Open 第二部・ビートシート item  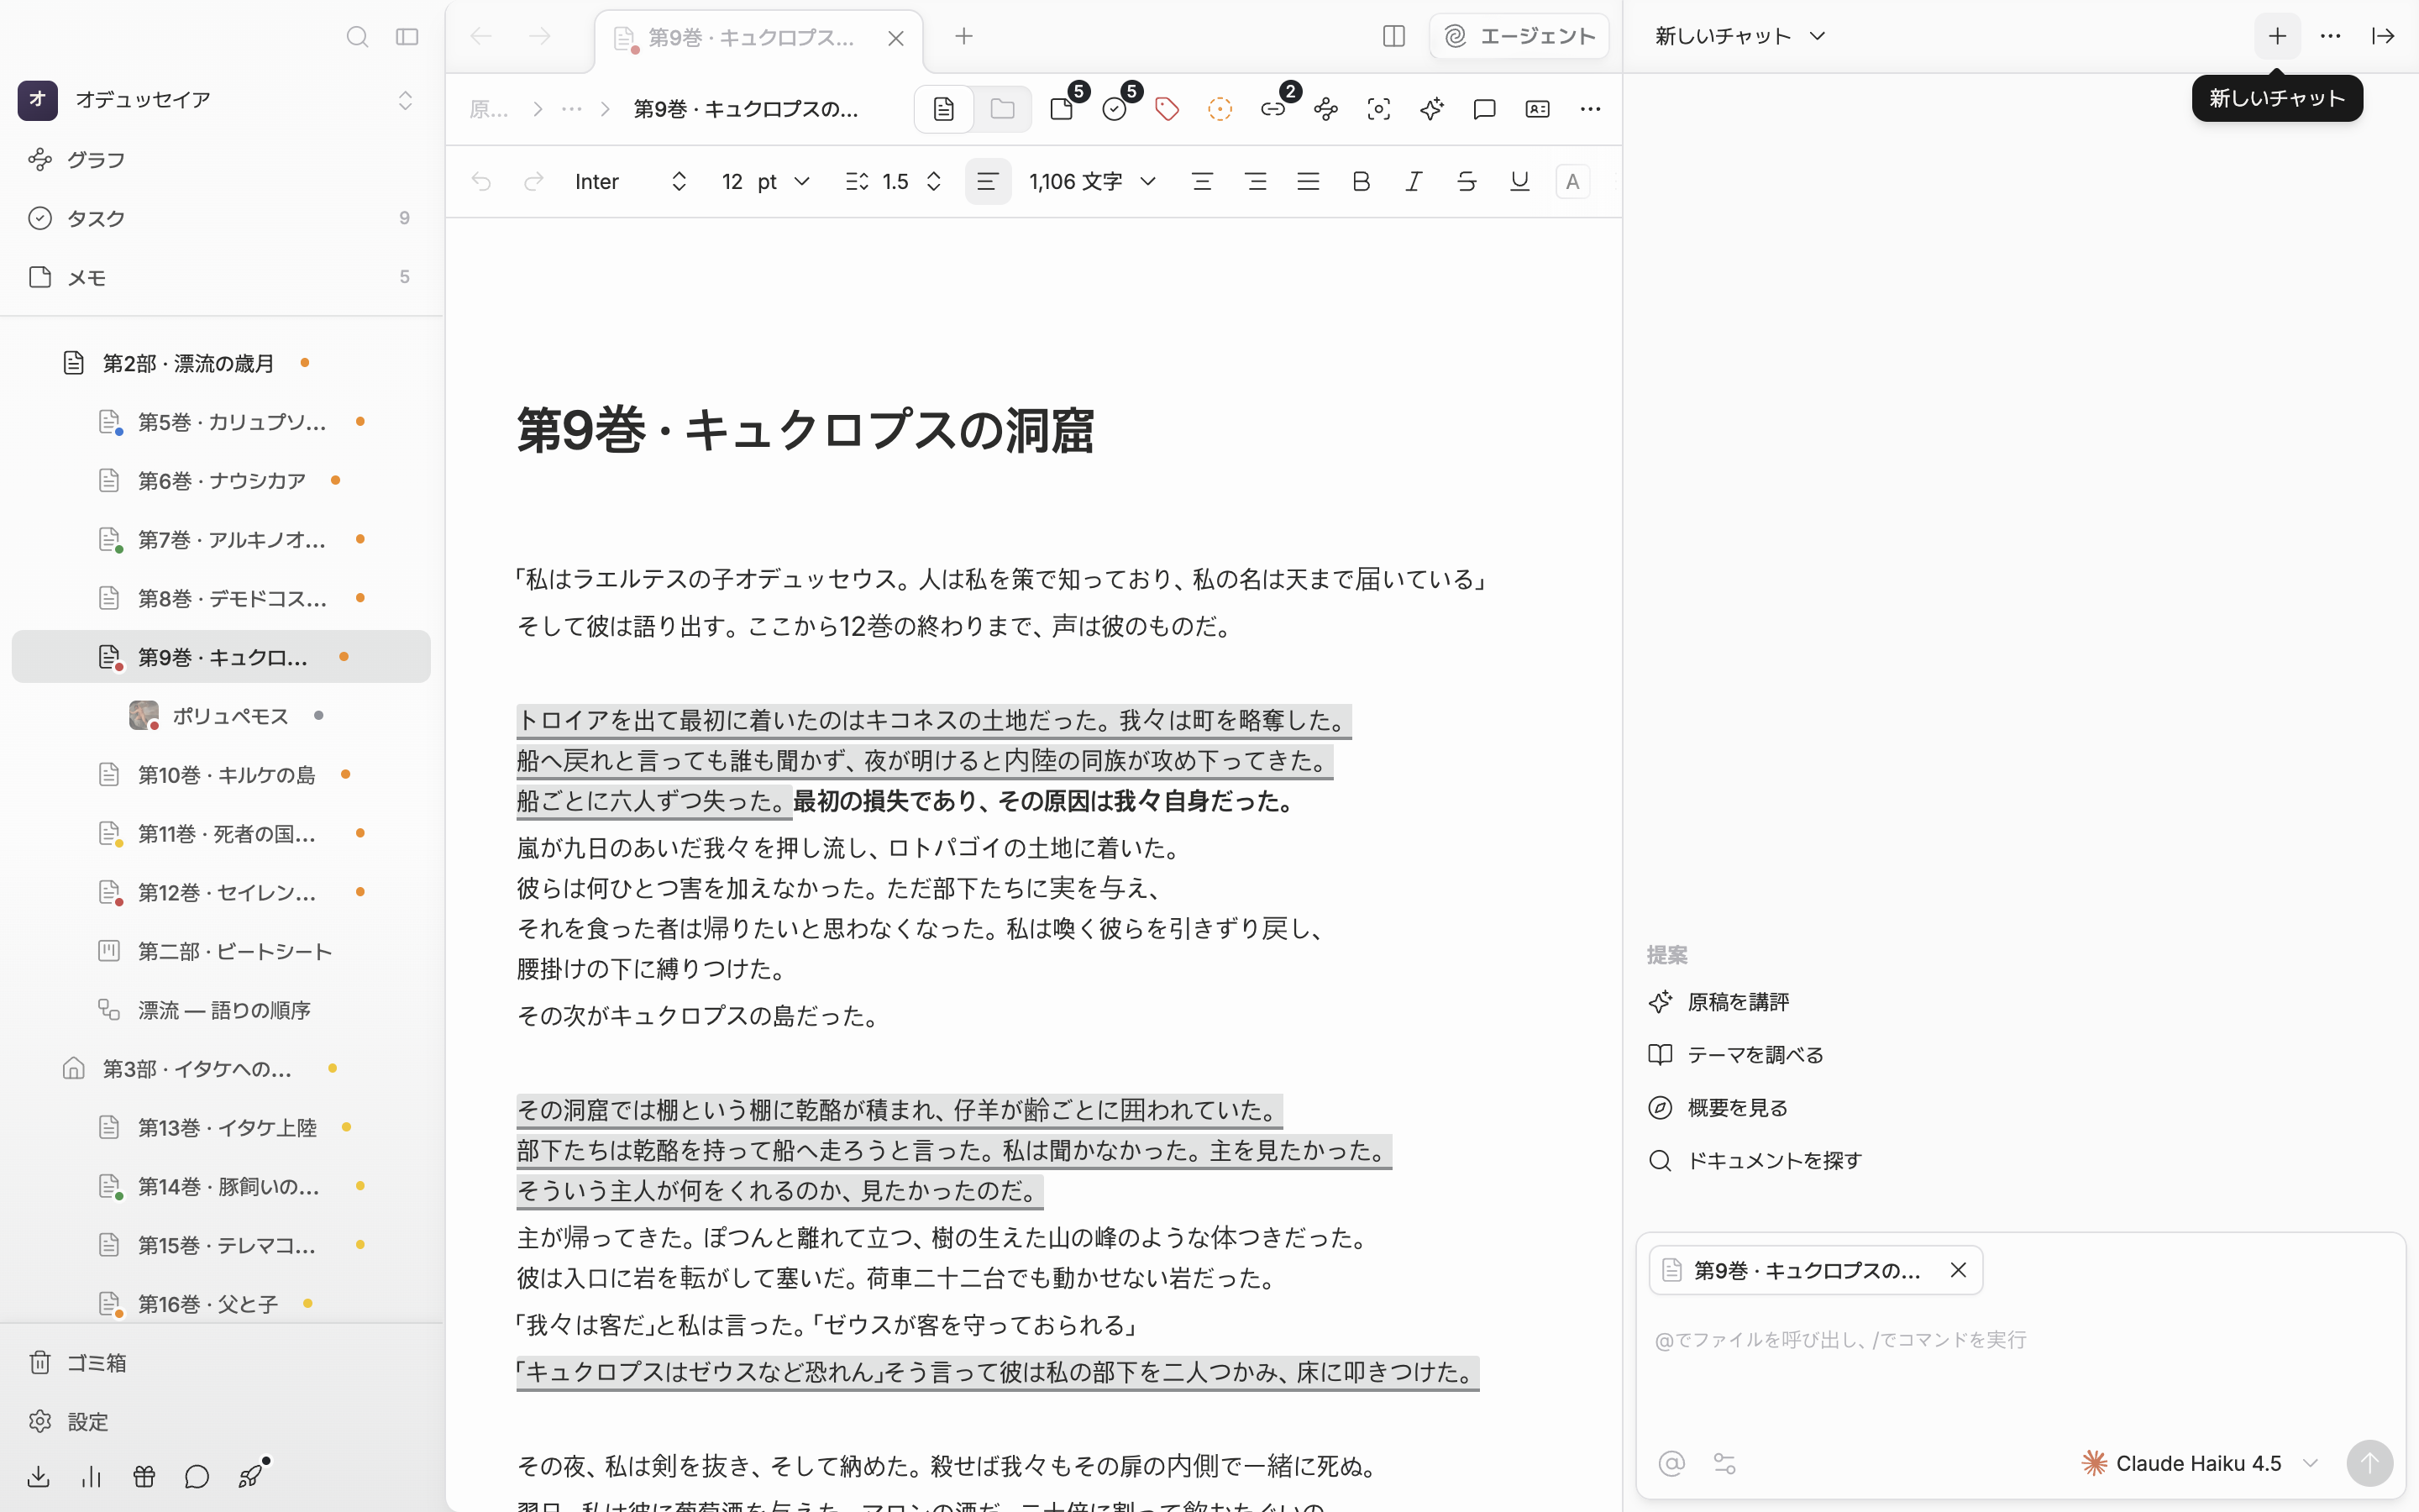221,951
